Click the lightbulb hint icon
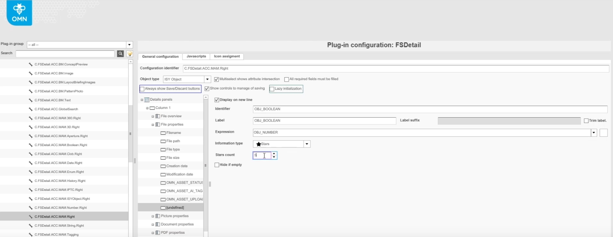 [130, 54]
